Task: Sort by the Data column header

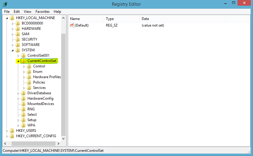Action: 183,19
